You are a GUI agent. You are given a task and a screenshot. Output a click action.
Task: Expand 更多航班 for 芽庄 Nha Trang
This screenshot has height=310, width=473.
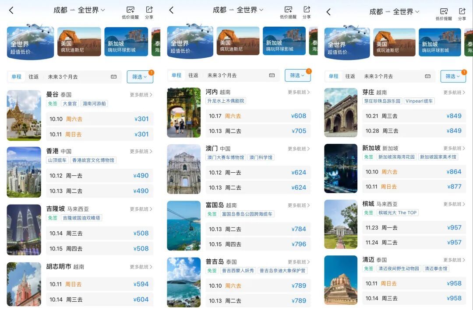454,93
